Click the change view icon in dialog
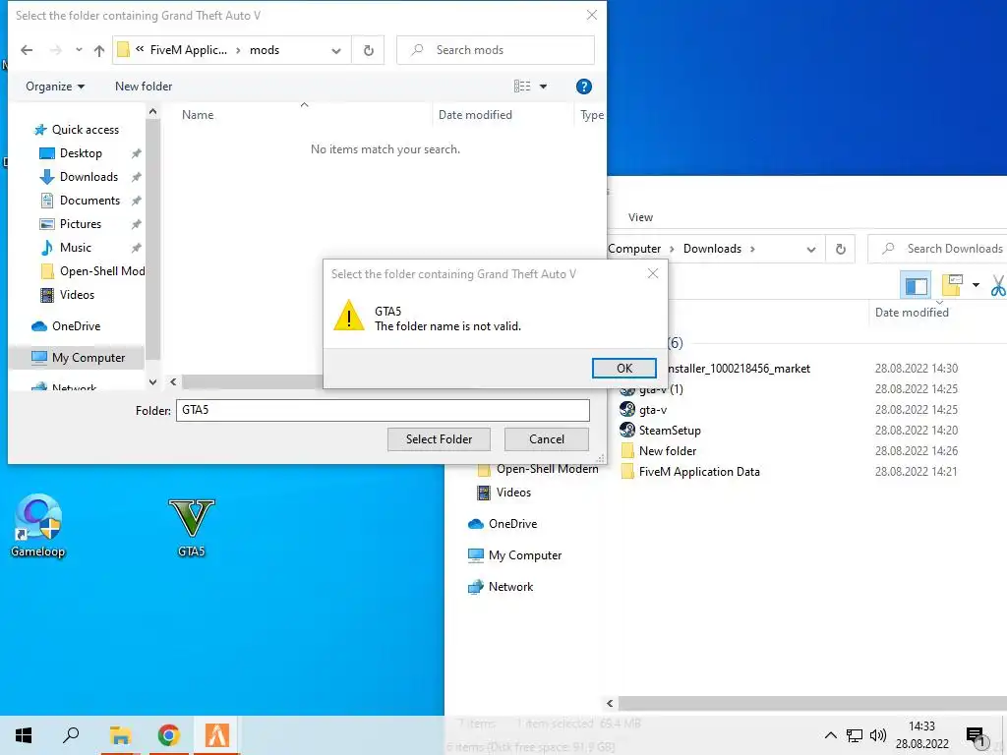Image resolution: width=1007 pixels, height=755 pixels. pos(522,87)
